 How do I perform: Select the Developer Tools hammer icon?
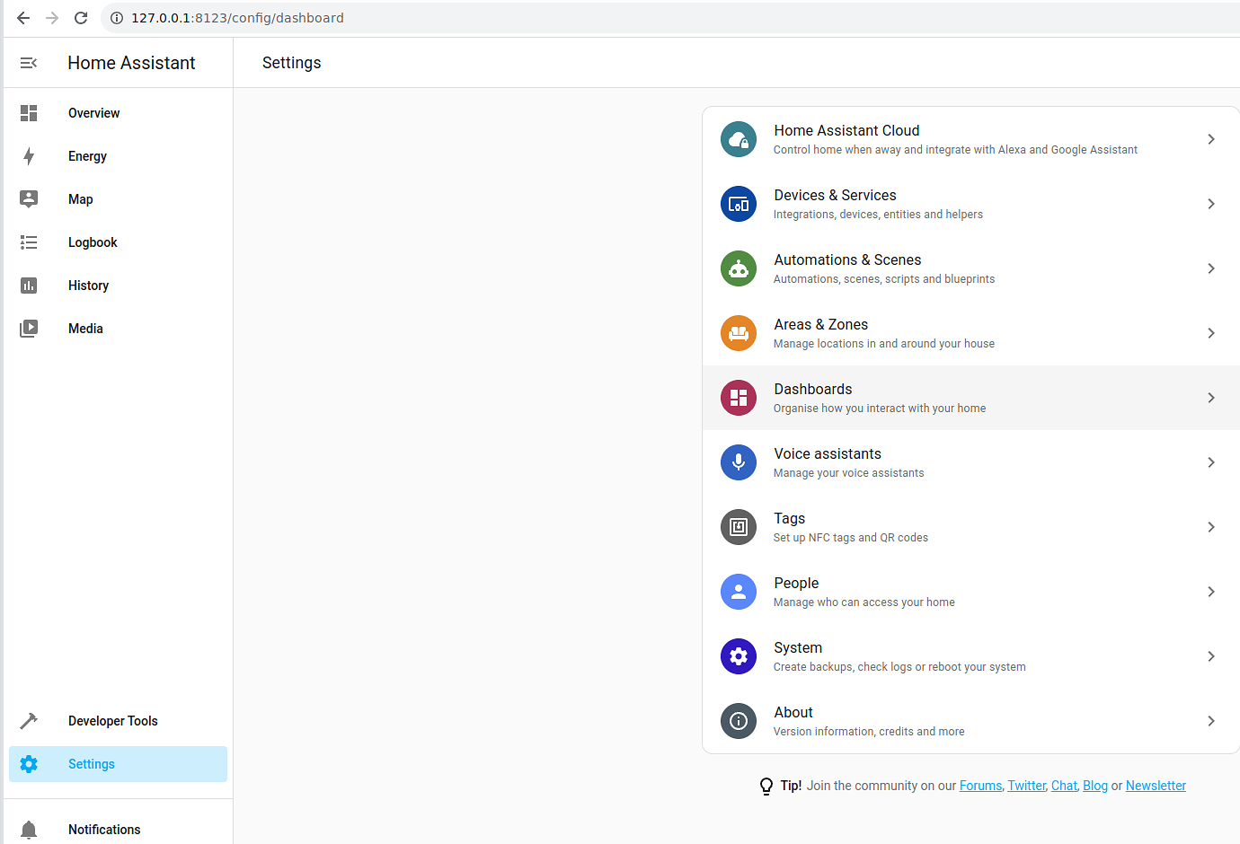[x=29, y=720]
